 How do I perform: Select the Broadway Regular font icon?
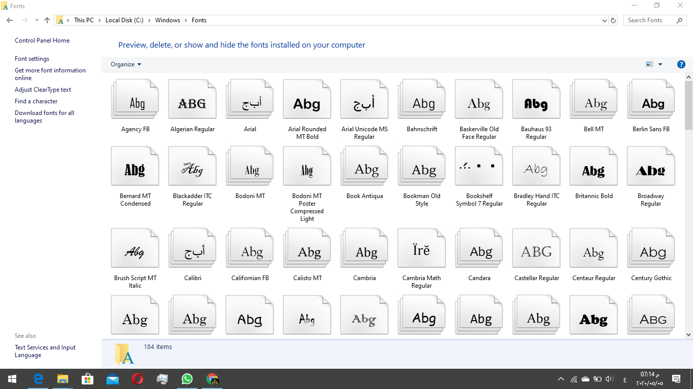(x=651, y=167)
